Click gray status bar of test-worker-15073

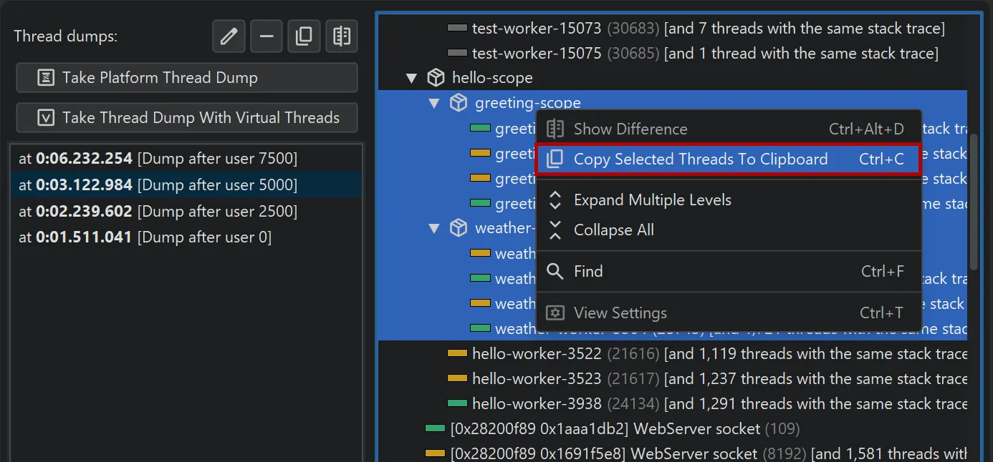click(457, 29)
